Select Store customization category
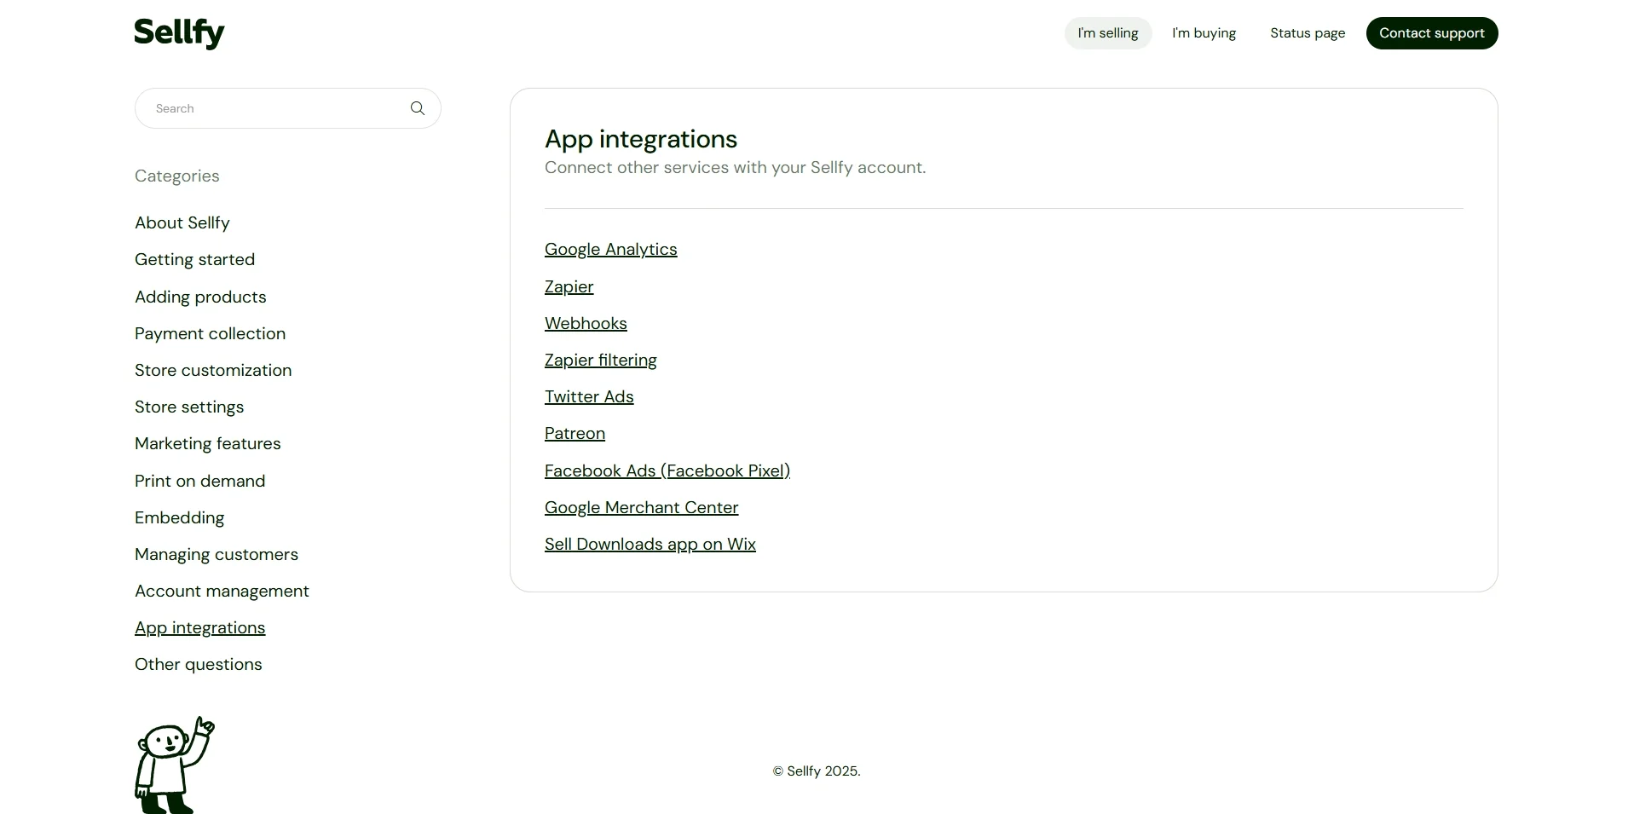Screen dimensions: 1634x814 click(213, 370)
